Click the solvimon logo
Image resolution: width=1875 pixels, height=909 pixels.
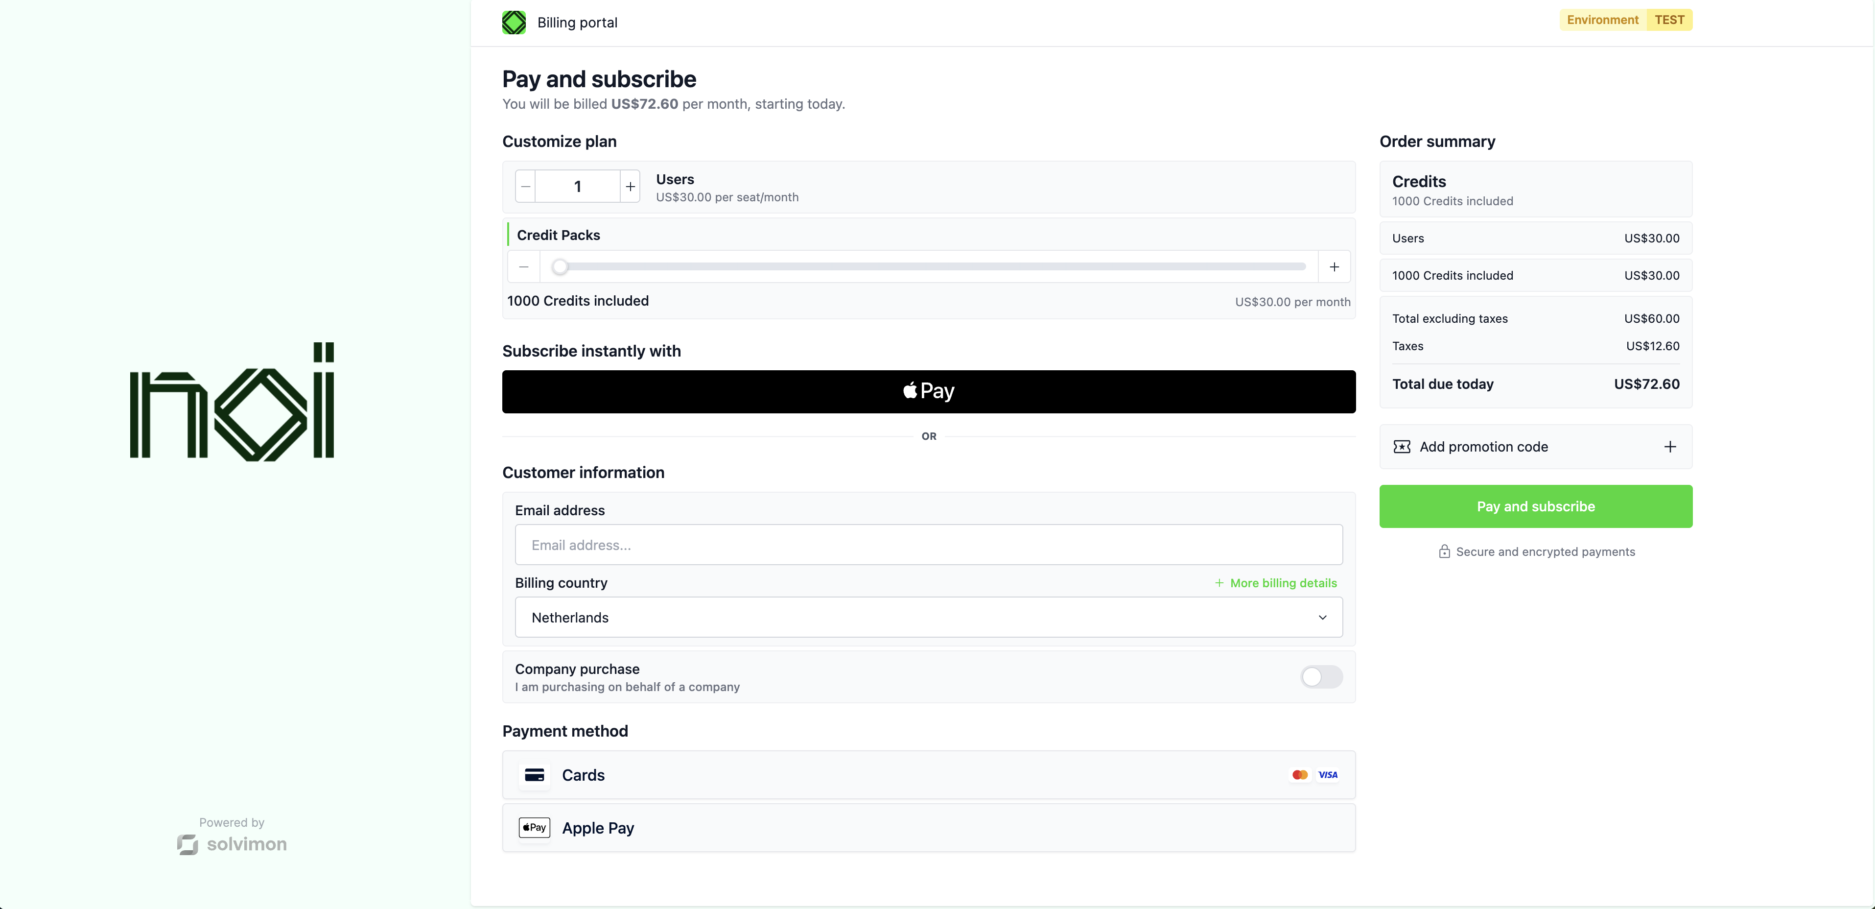click(x=232, y=844)
